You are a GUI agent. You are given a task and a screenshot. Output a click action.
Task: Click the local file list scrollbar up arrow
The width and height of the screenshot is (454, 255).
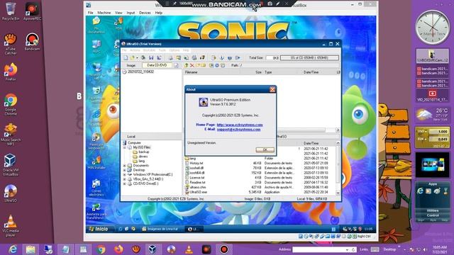point(338,143)
